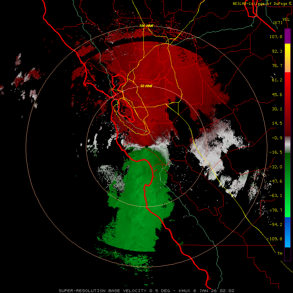Select the 76.7 scale value
The height and width of the screenshot is (293, 293).
click(x=277, y=65)
